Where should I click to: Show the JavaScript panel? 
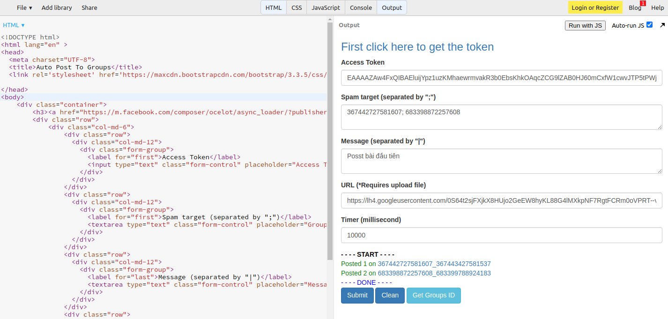(x=326, y=7)
